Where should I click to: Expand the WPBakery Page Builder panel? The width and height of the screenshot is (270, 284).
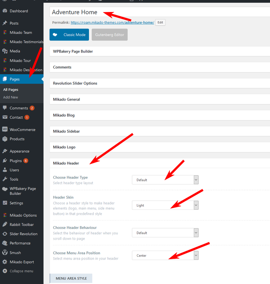pos(160,51)
